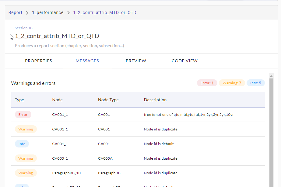The image size is (281, 187).
Task: Select the Error tag in first row
Action: (x=23, y=115)
